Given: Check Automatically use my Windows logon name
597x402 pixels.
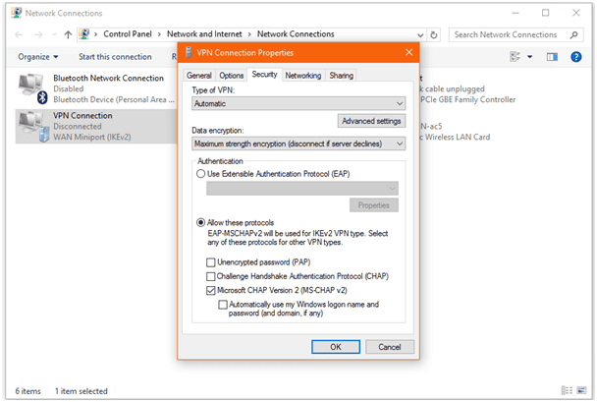Looking at the screenshot, I should click(223, 305).
